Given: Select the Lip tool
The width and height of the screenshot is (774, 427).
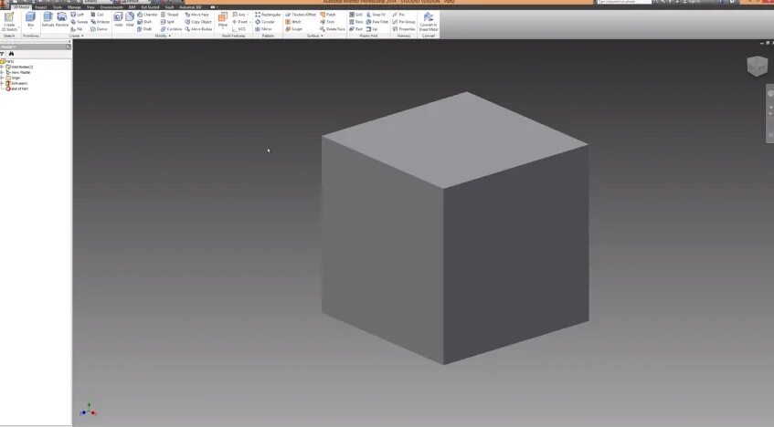Looking at the screenshot, I should click(x=373, y=29).
